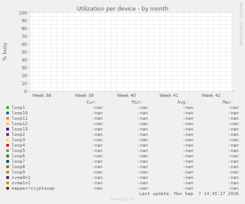Click mapper/cryptswap Min value -nan
Screen dimensions: 245x204
[143, 188]
